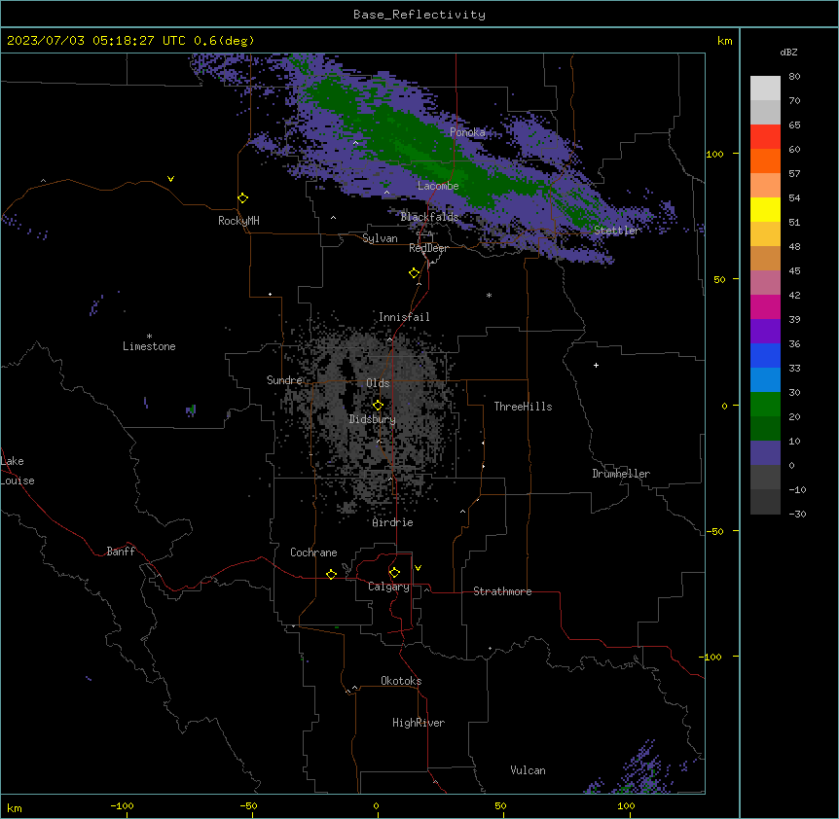
Task: Select the yellow diamond marker below Cochrane
Action: pos(331,574)
